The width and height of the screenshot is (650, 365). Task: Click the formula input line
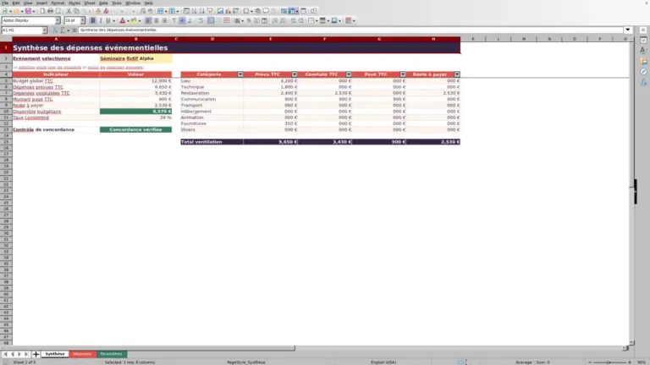[350, 30]
